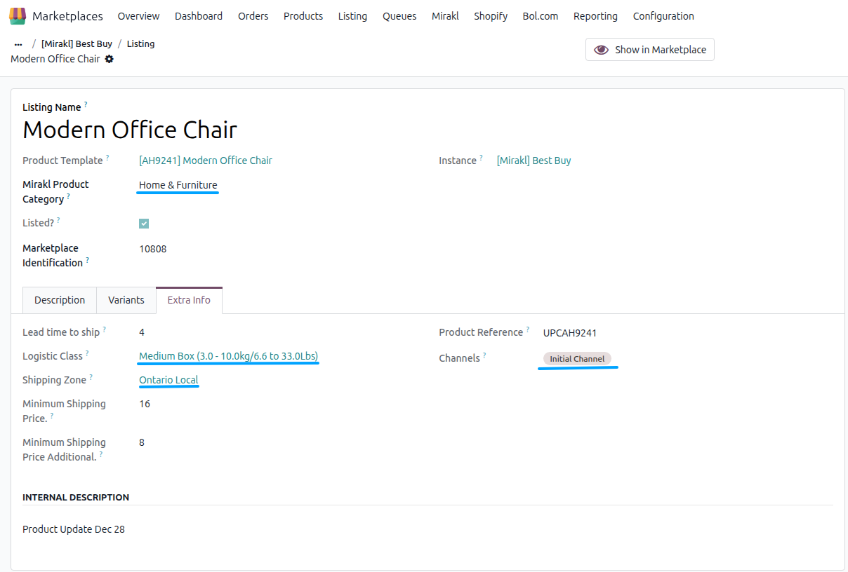Viewport: 848px width, 572px height.
Task: Click the eye icon in Show in Marketplace
Action: [x=601, y=50]
